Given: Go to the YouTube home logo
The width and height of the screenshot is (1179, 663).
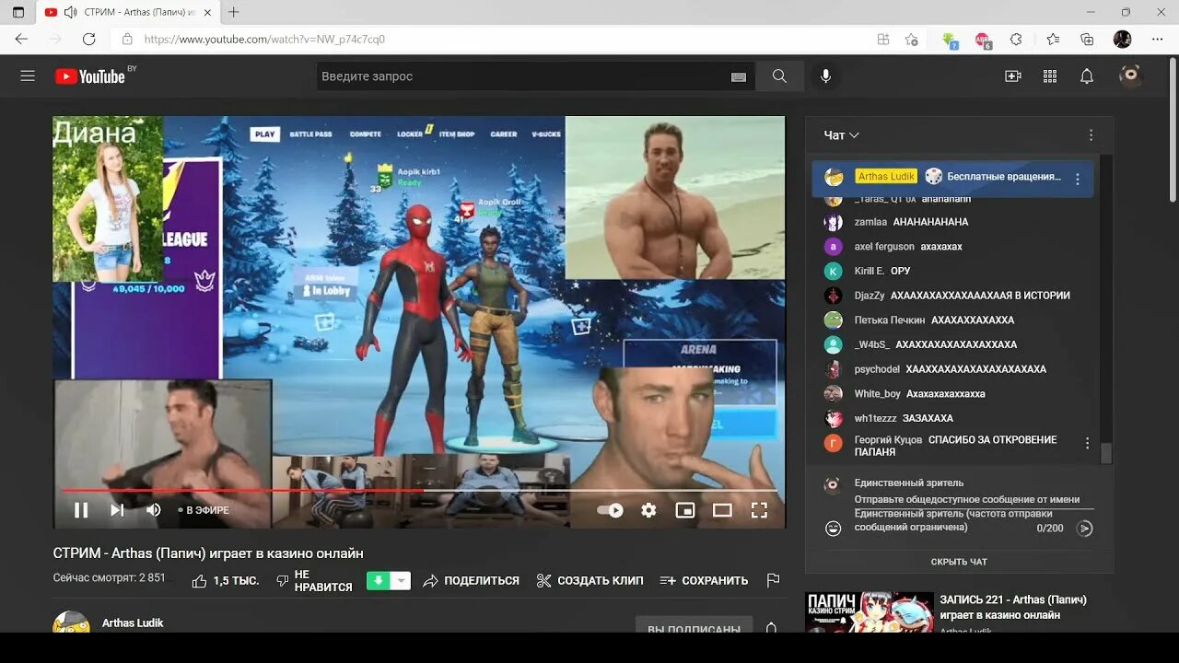Looking at the screenshot, I should click(90, 76).
